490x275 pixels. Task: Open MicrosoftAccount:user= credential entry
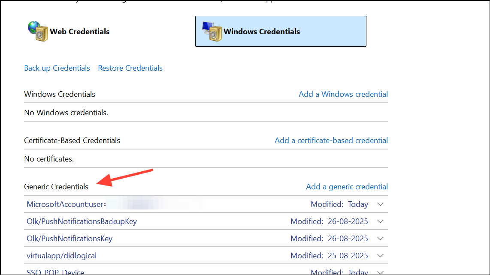tap(66, 204)
